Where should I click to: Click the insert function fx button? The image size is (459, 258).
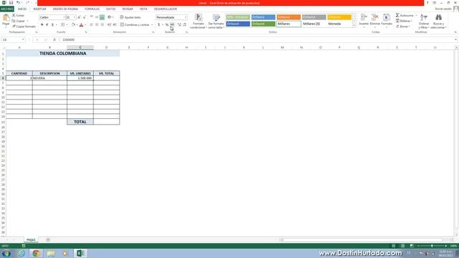[x=55, y=39]
